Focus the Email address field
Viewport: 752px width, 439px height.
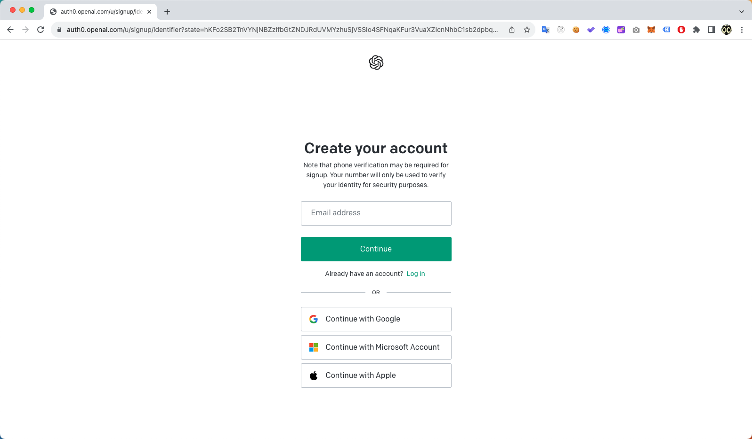coord(376,213)
